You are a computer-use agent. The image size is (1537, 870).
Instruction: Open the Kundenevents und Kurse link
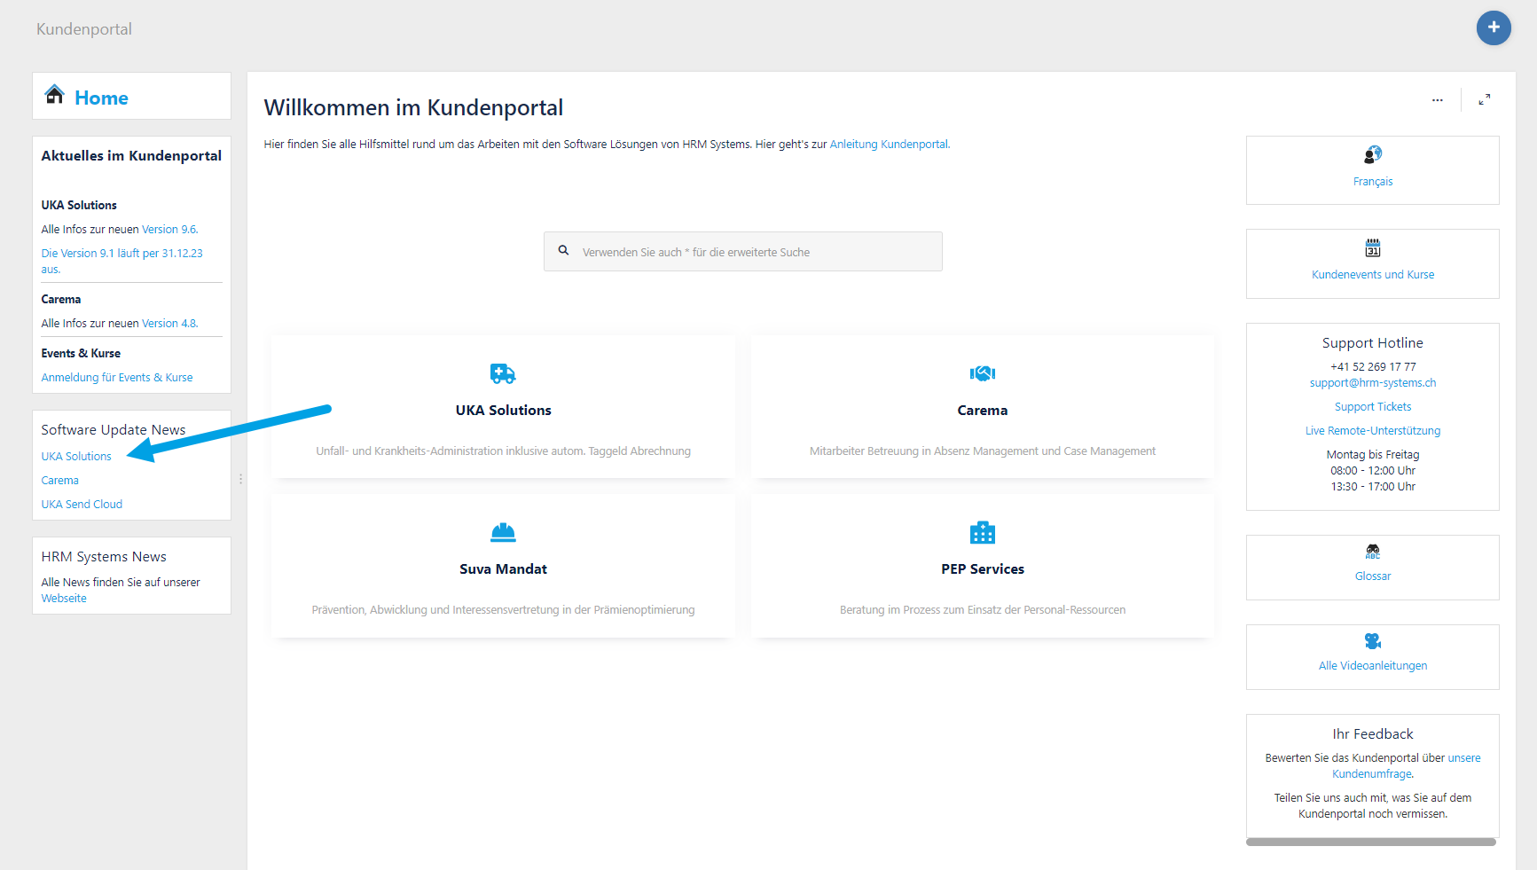(x=1373, y=274)
